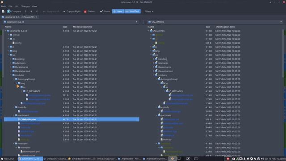Screen dimensions: 286x161
Task: Toggle the Modified filter button
Action: 132,11
